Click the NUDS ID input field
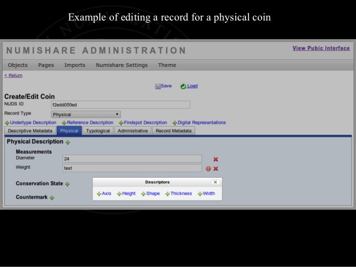Viewport: 356px width, 267px height. [x=121, y=105]
